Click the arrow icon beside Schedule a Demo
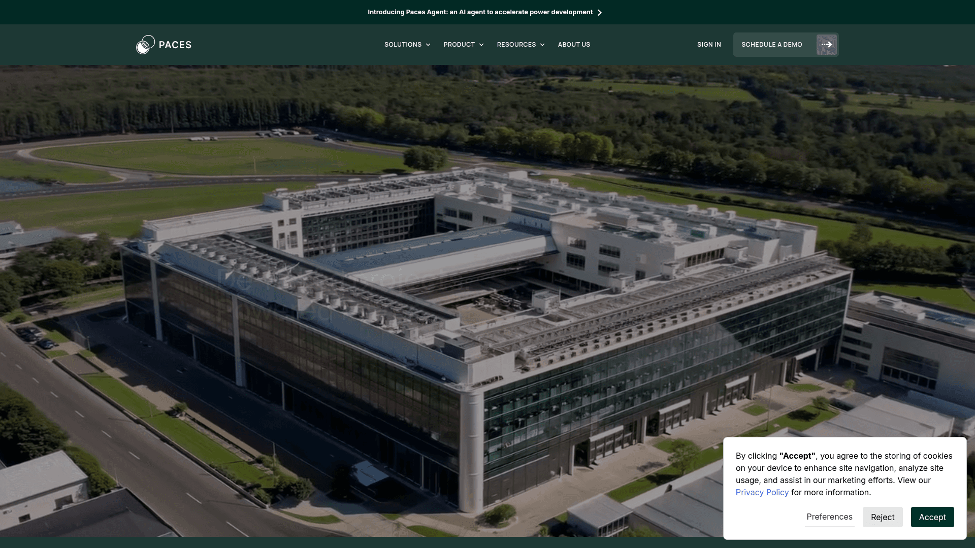Image resolution: width=975 pixels, height=548 pixels. click(x=826, y=45)
